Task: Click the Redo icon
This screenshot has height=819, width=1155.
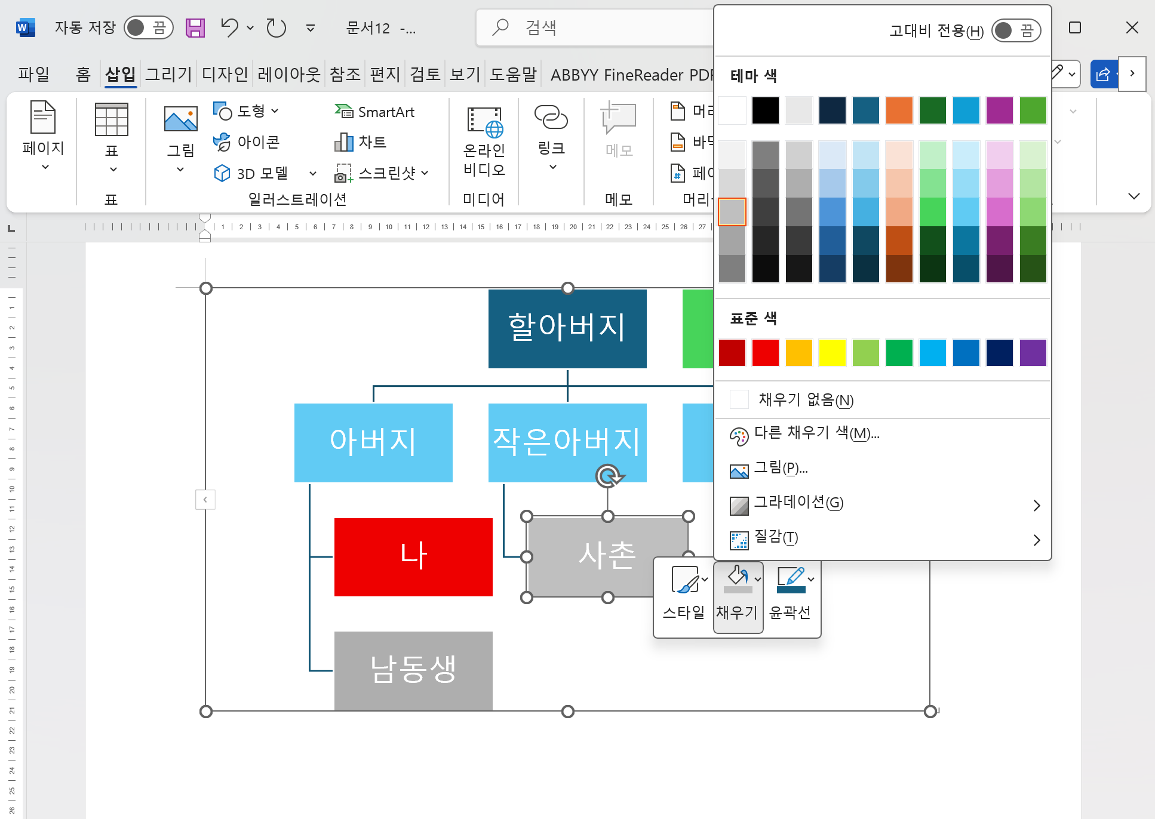Action: coord(276,28)
